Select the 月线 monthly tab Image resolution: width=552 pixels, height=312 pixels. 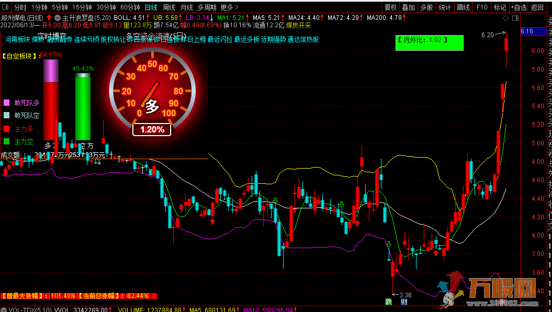[186, 7]
